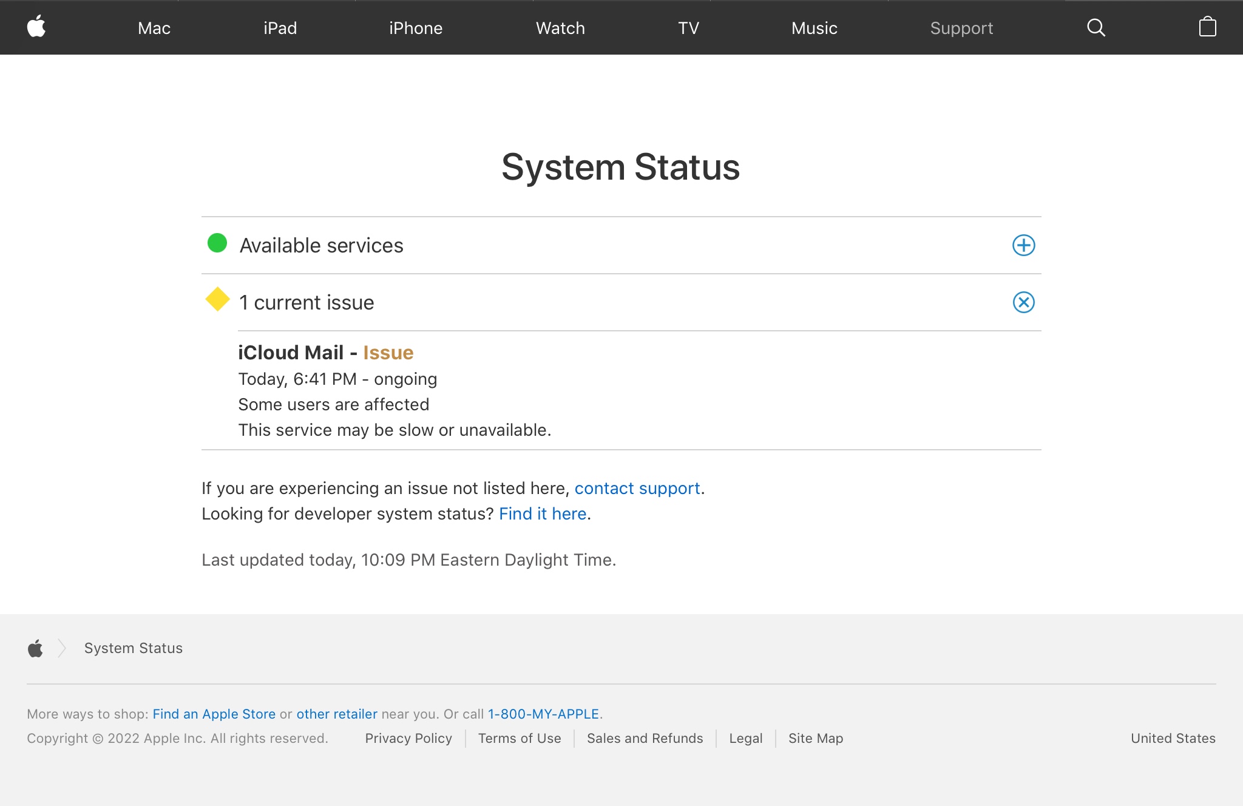Open the Support navigation item
Viewport: 1243px width, 806px height.
[961, 28]
